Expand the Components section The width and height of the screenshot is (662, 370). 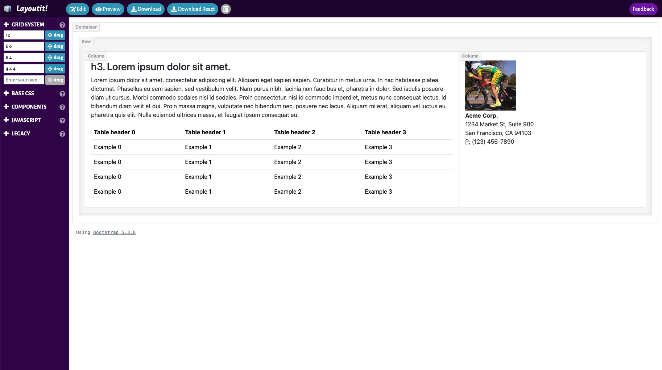click(x=25, y=107)
